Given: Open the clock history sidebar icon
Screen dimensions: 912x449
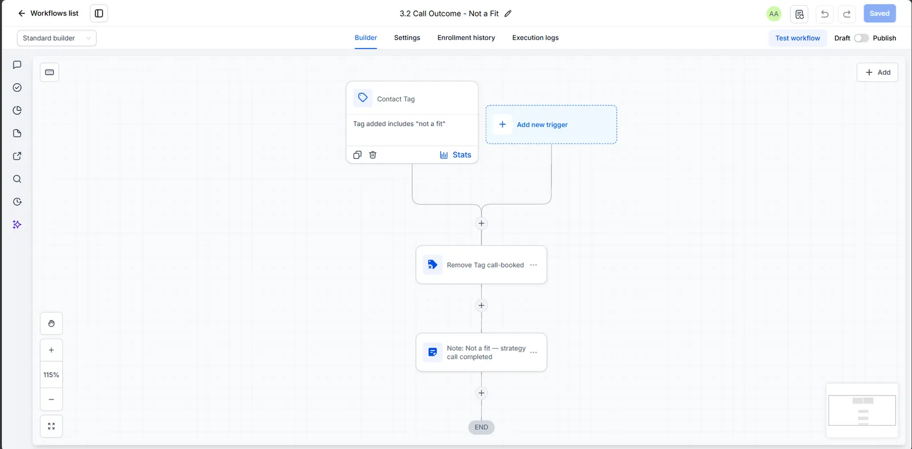Looking at the screenshot, I should point(17,202).
